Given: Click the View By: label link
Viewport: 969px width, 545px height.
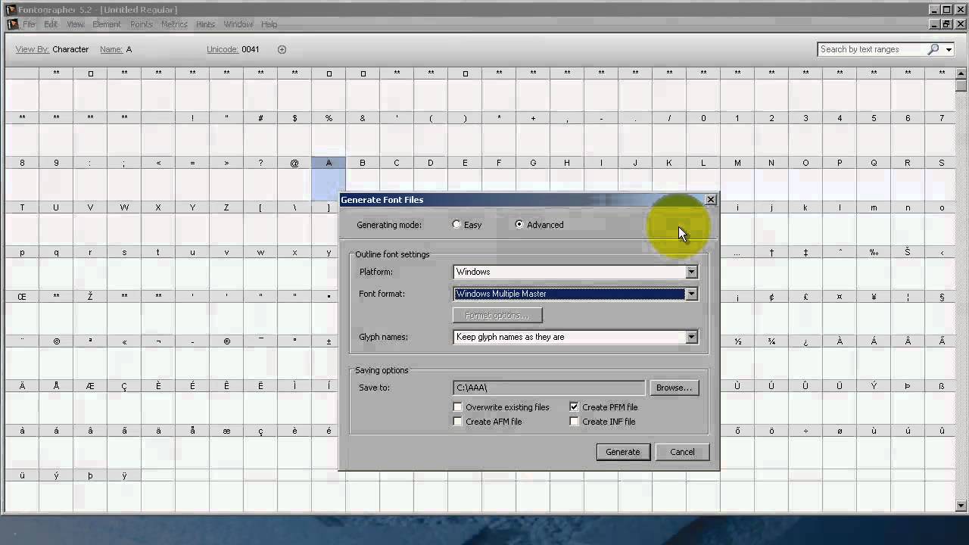Looking at the screenshot, I should coord(33,49).
